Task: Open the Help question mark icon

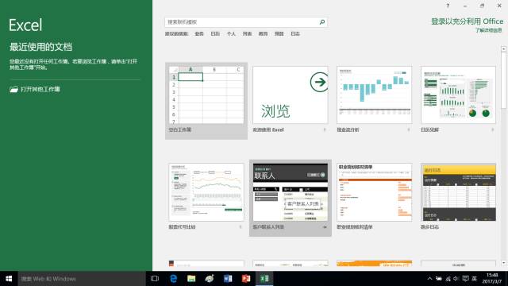Action: pyautogui.click(x=448, y=6)
